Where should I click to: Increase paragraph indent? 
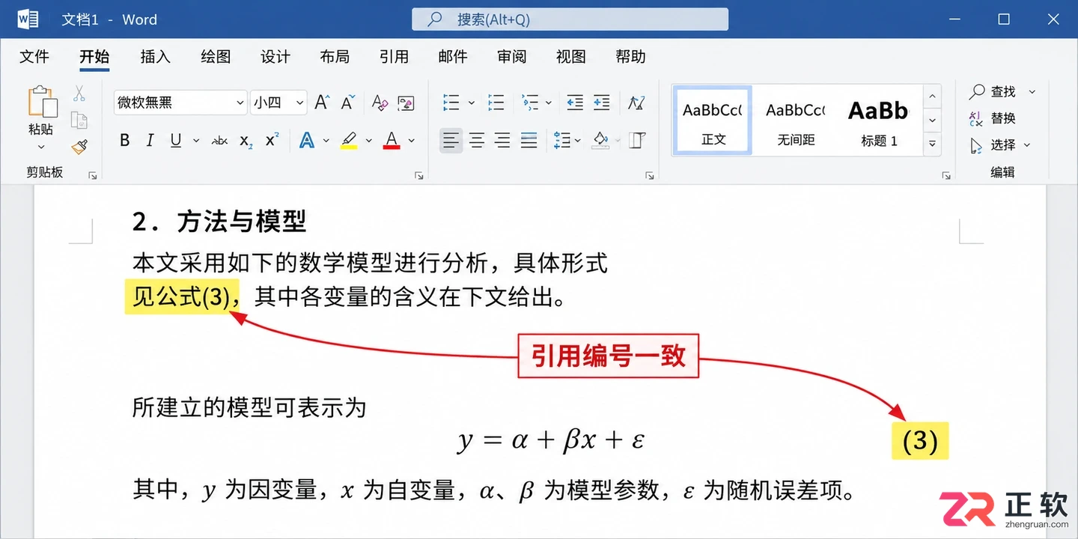[601, 103]
